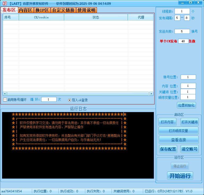This screenshot has height=195, width=204.
Task: Click the 内容 位置 input field
Action: coord(188,86)
